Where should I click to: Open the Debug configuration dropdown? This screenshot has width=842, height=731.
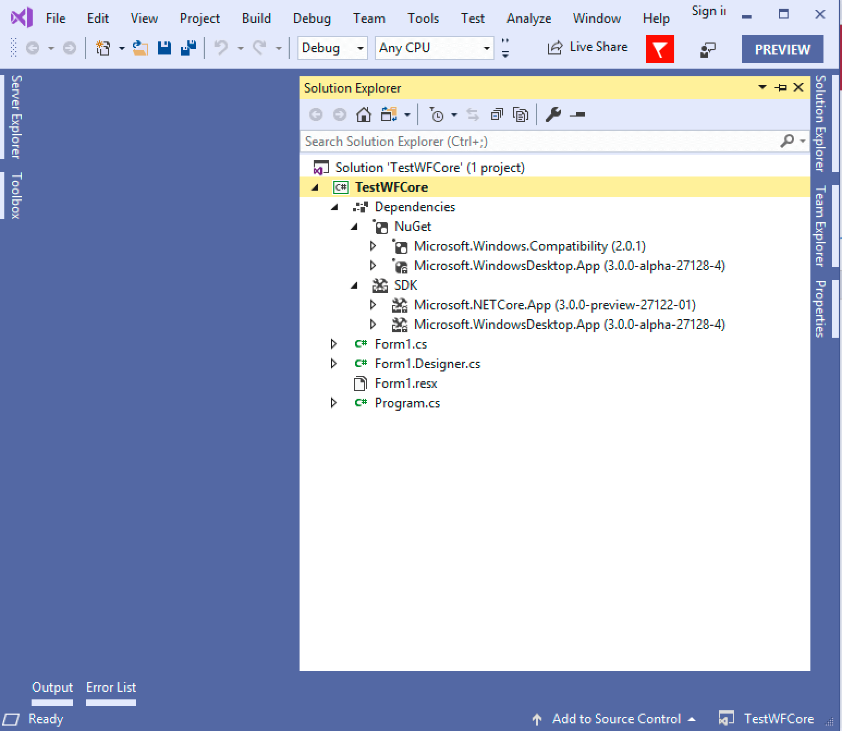332,48
